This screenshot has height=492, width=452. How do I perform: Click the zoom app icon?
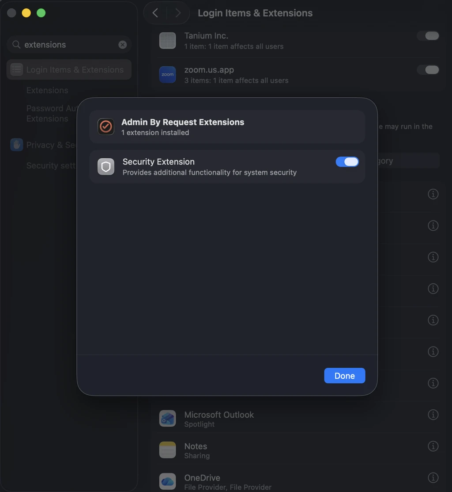tap(168, 75)
